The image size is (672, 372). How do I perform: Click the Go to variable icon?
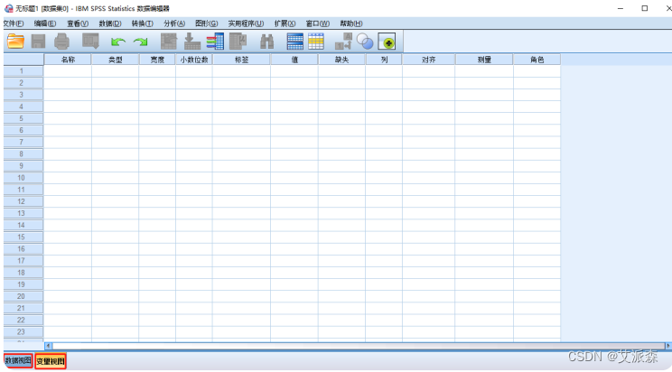point(192,42)
